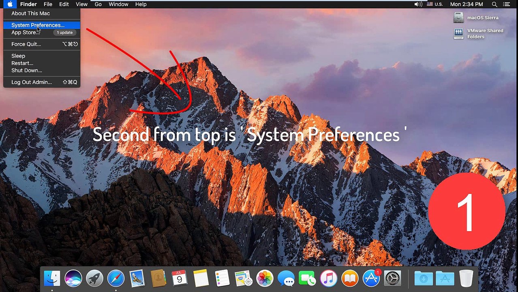
Task: Open Launchpad rocket icon in Dock
Action: [x=94, y=279]
